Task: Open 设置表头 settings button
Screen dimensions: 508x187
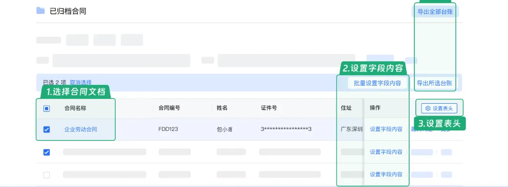Action: (439, 108)
